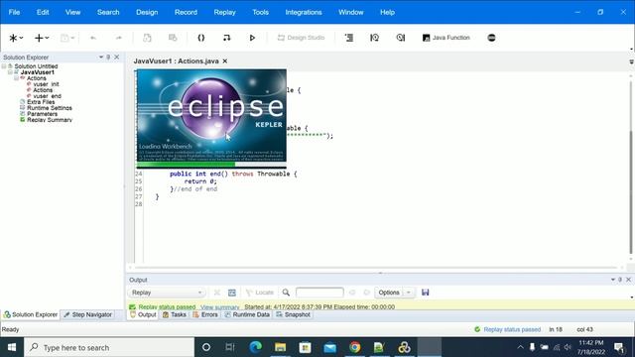Open Solution Explorer panel options dropdown
The image size is (635, 357).
101,58
